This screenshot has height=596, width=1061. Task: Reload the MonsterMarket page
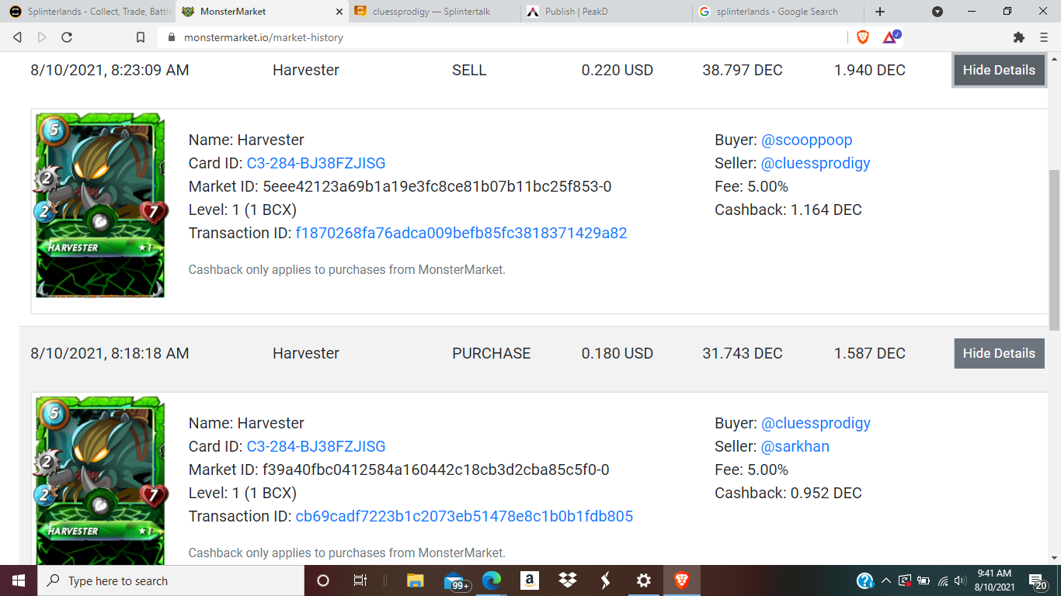[x=67, y=37]
